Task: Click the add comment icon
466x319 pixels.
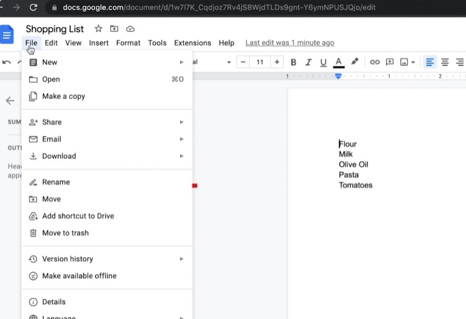Action: point(389,62)
